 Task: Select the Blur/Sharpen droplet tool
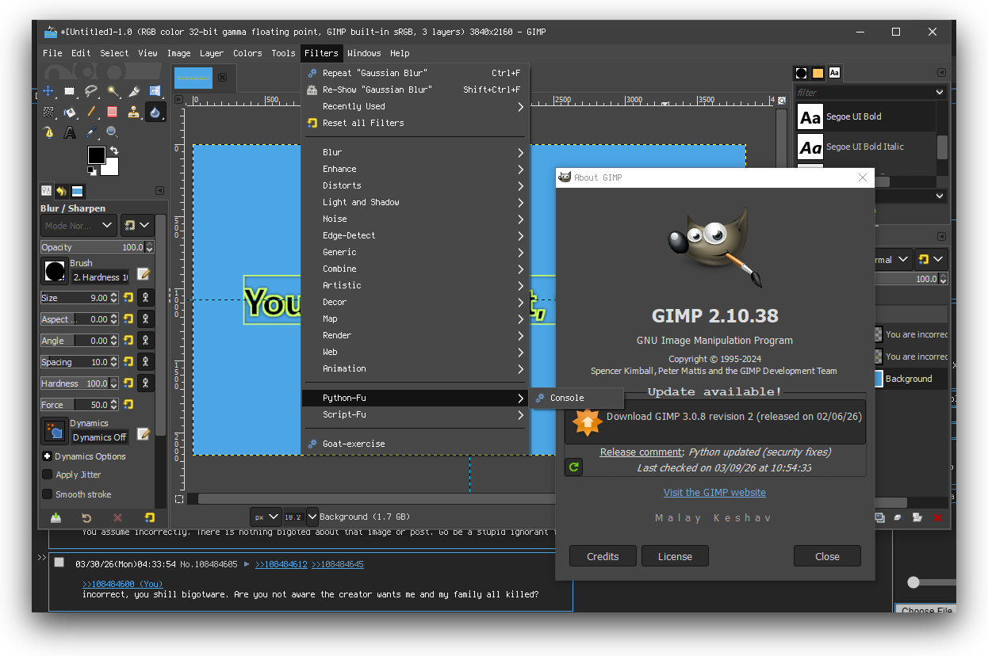pyautogui.click(x=155, y=112)
